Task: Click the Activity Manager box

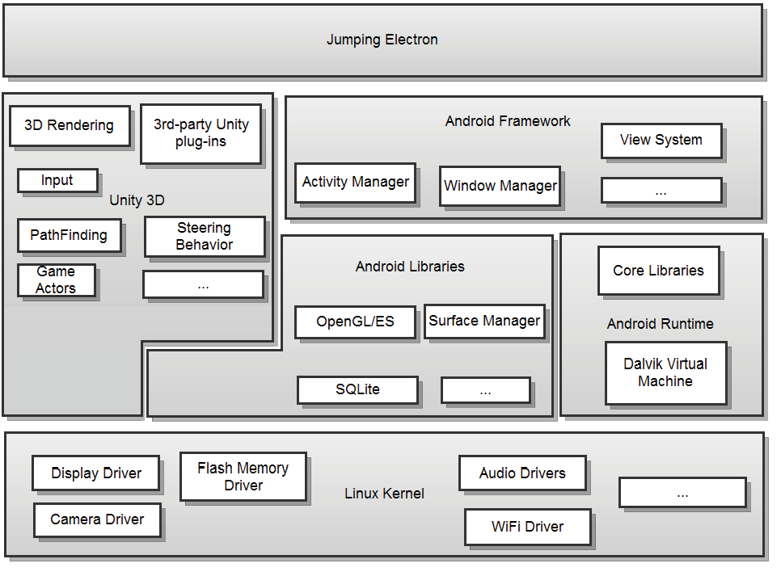Action: [355, 182]
